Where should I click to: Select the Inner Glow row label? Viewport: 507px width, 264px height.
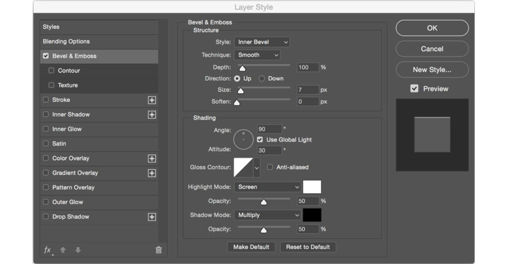coord(67,129)
